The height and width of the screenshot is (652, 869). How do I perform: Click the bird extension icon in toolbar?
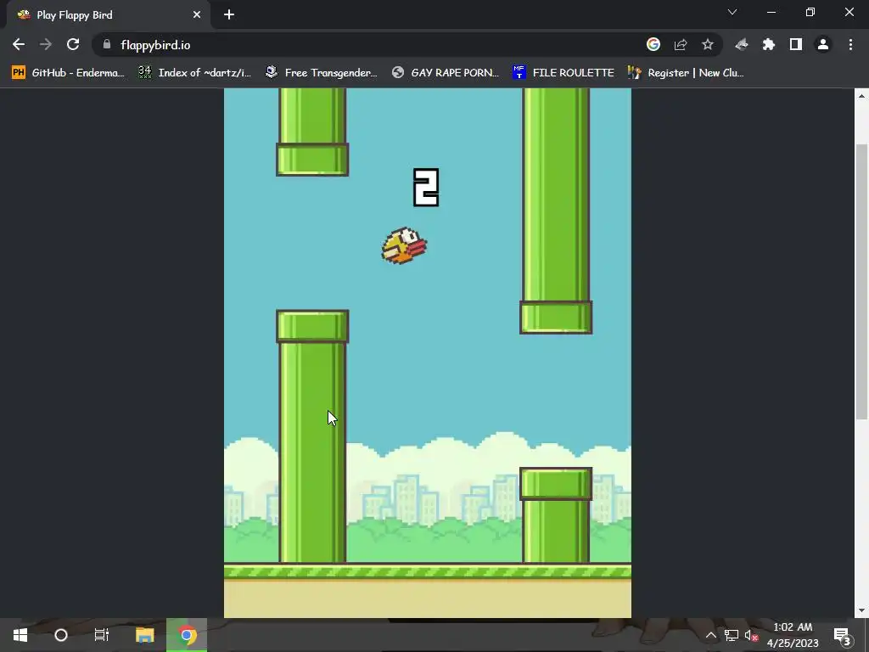[x=742, y=44]
